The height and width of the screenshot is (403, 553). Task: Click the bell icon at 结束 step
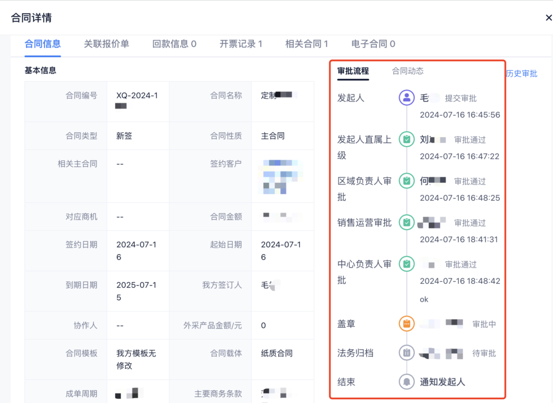click(406, 381)
